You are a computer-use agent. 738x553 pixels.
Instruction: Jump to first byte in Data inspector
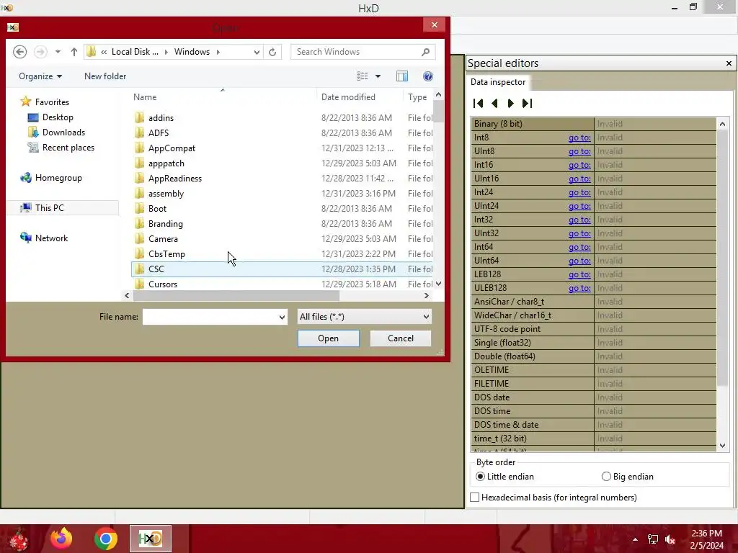coord(479,104)
